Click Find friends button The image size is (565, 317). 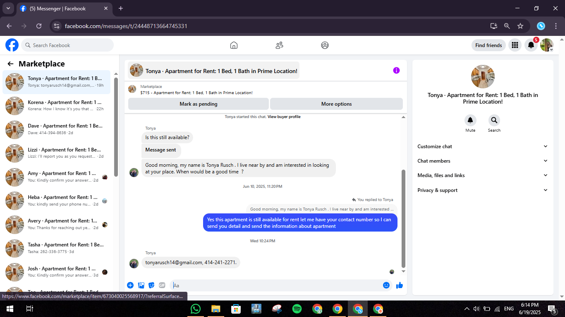488,45
